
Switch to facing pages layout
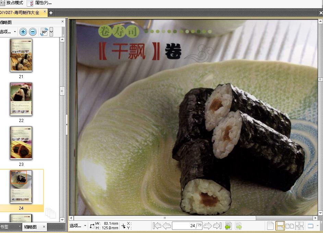tap(290, 226)
